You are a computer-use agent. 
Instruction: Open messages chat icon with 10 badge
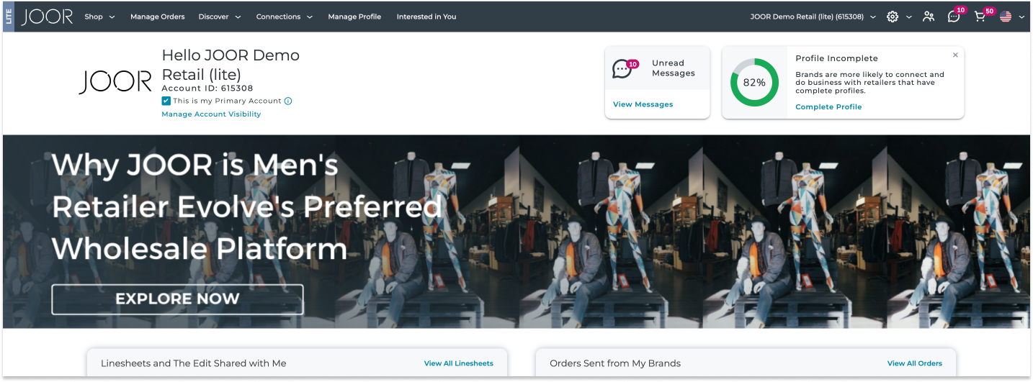pyautogui.click(x=954, y=17)
